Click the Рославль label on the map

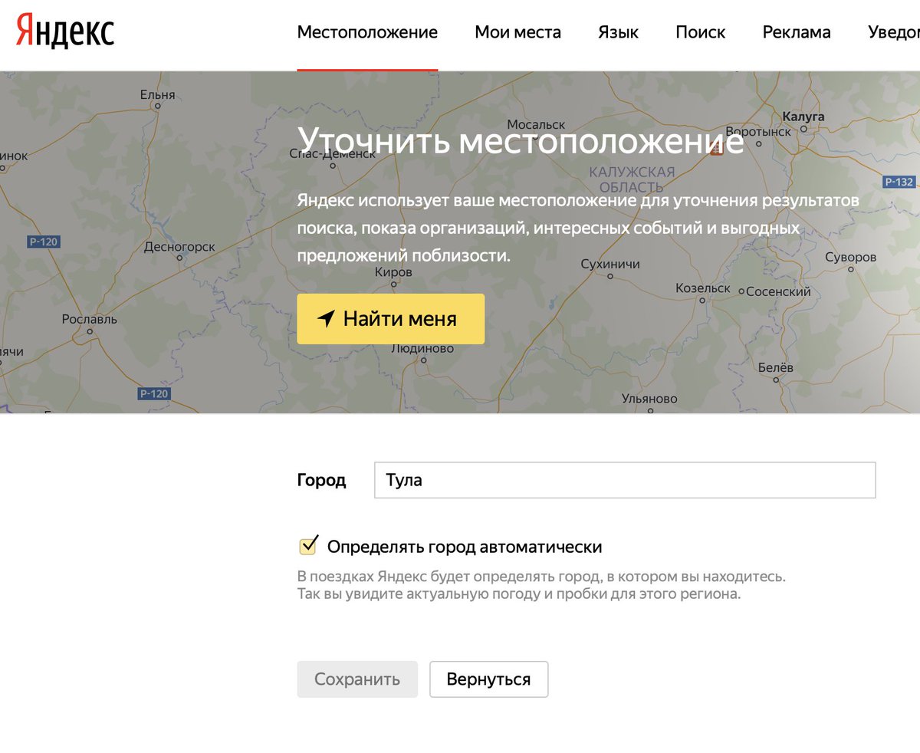pos(89,318)
